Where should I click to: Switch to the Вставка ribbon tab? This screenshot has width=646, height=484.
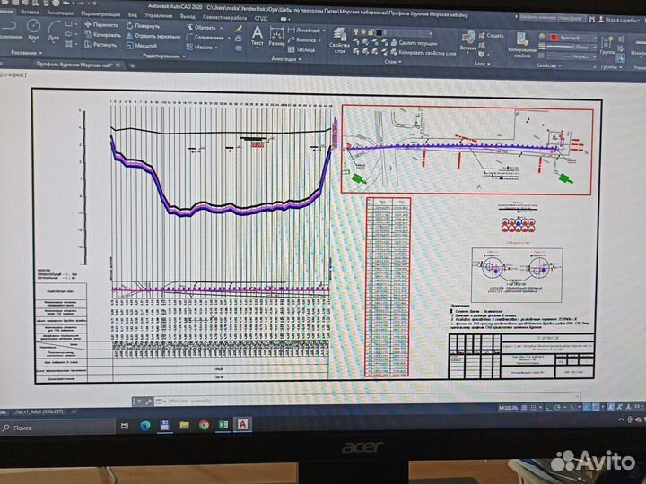(30, 15)
